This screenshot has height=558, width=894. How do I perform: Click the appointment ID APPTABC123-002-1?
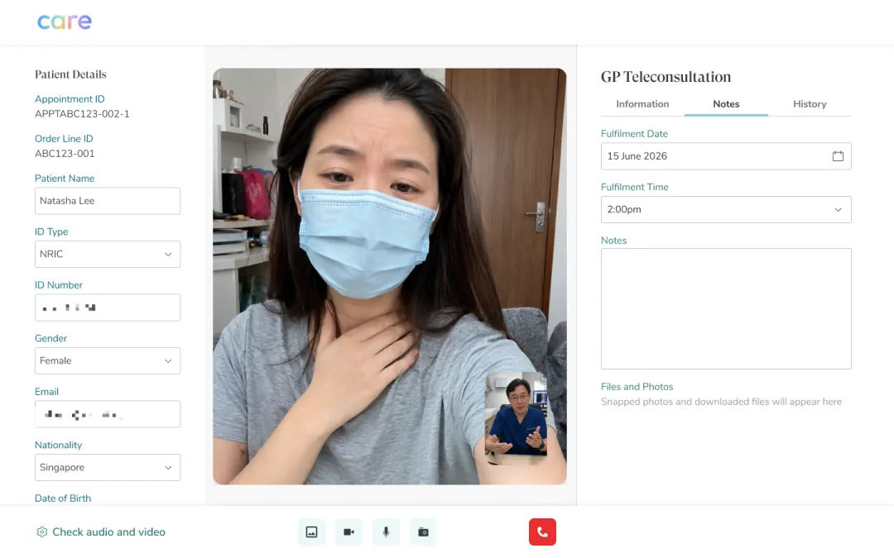tap(82, 114)
